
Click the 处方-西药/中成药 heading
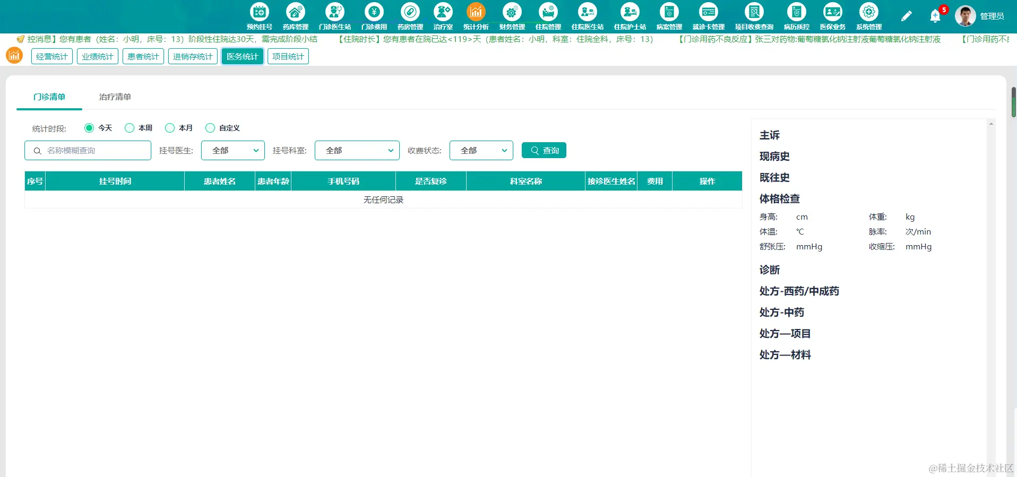click(799, 291)
